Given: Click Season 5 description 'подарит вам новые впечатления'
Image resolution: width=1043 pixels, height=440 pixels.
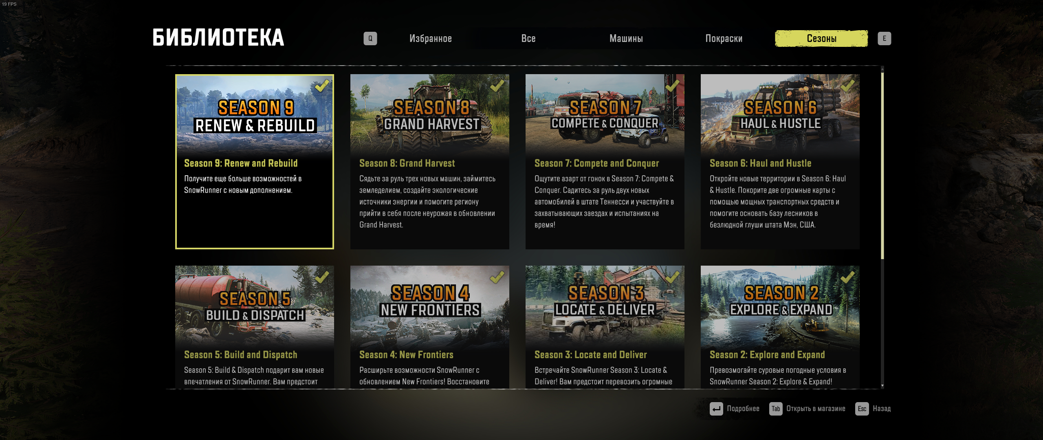Looking at the screenshot, I should 254,376.
